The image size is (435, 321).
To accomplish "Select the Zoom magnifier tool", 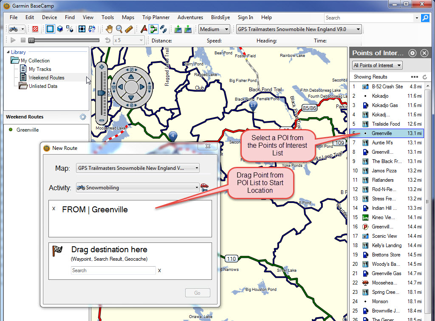I will [x=119, y=29].
